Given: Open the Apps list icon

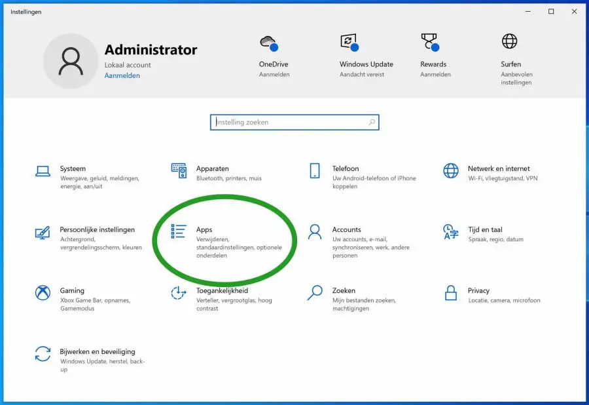Looking at the screenshot, I should click(179, 231).
